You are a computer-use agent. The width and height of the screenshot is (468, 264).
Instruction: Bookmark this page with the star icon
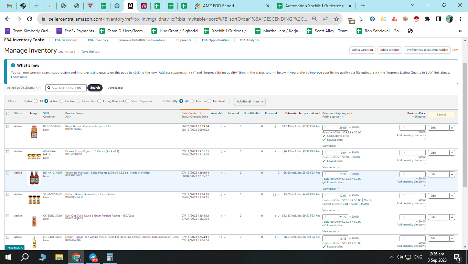[x=336, y=19]
